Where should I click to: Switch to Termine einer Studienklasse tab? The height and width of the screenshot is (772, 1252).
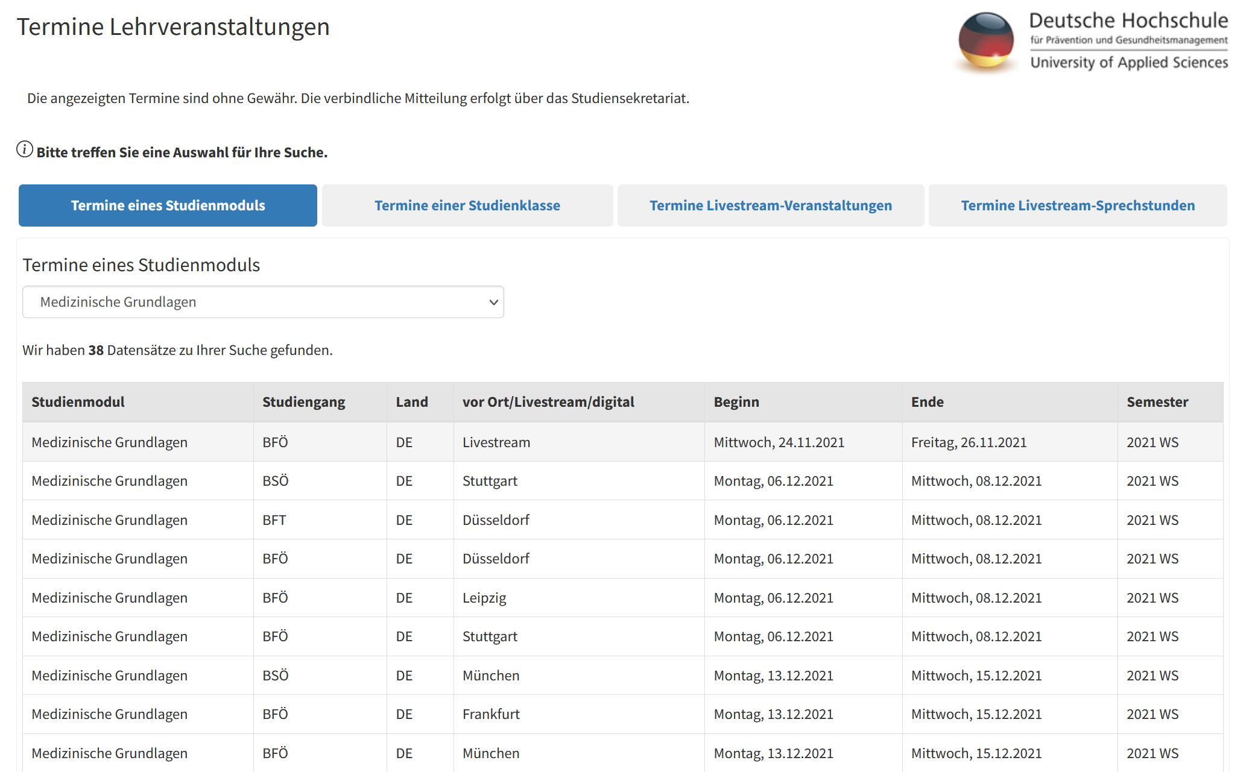(467, 206)
